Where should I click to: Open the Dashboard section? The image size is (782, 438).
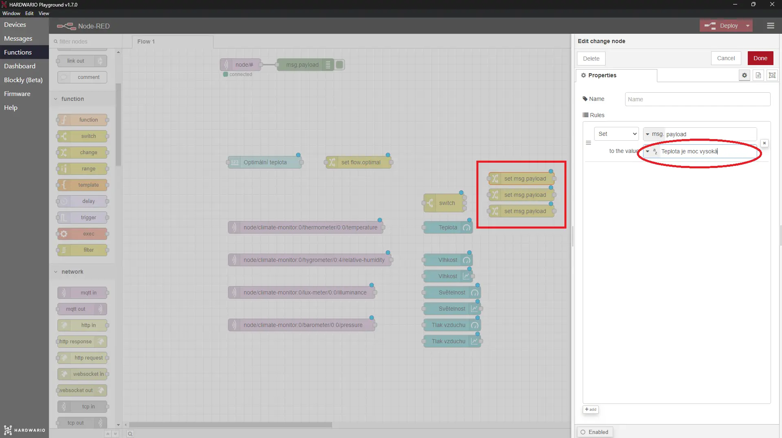coord(24,66)
